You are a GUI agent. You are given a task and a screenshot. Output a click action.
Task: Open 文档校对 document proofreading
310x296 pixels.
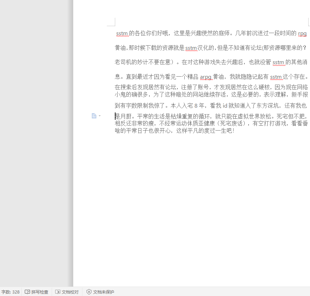67,292
